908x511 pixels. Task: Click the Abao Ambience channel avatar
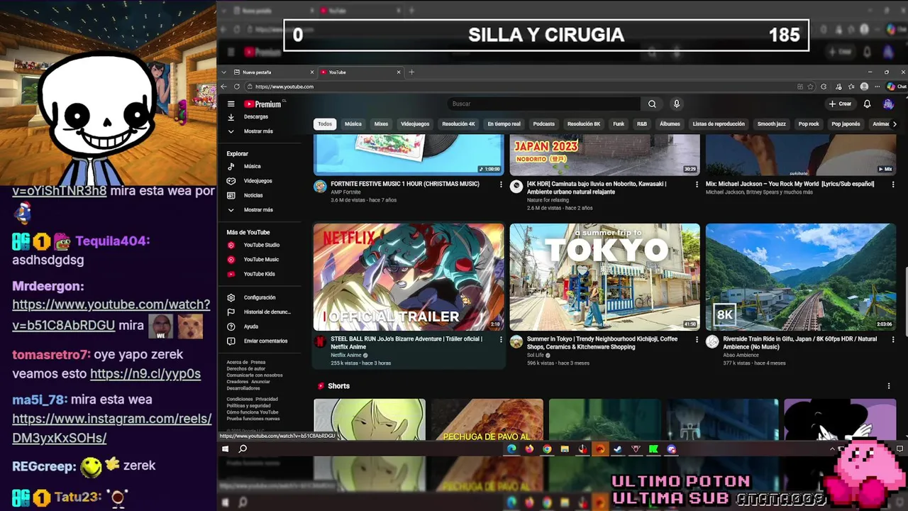click(x=712, y=341)
